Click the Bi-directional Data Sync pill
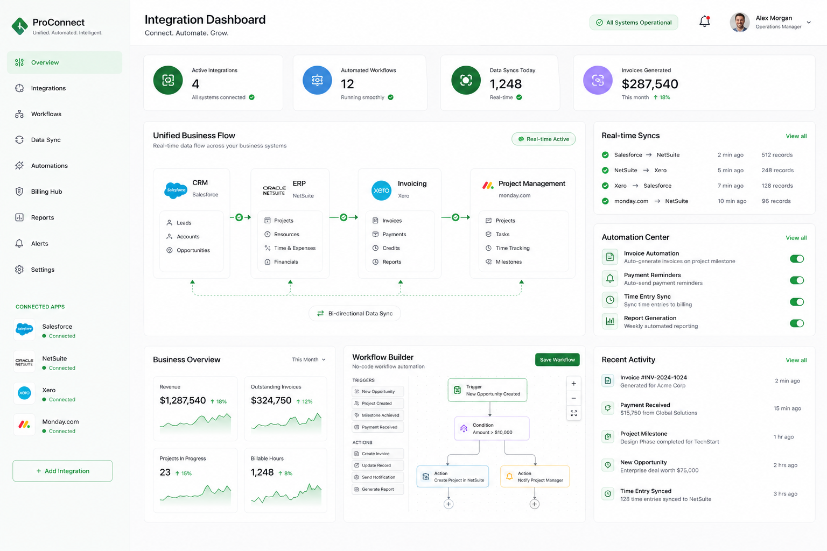827x551 pixels. click(x=355, y=313)
